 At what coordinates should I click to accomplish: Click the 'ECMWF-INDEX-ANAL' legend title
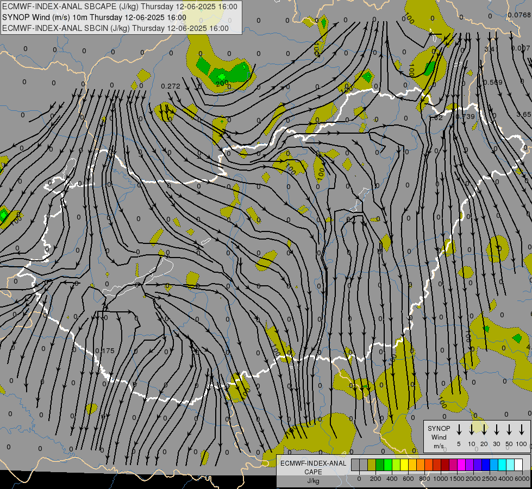coord(313,463)
